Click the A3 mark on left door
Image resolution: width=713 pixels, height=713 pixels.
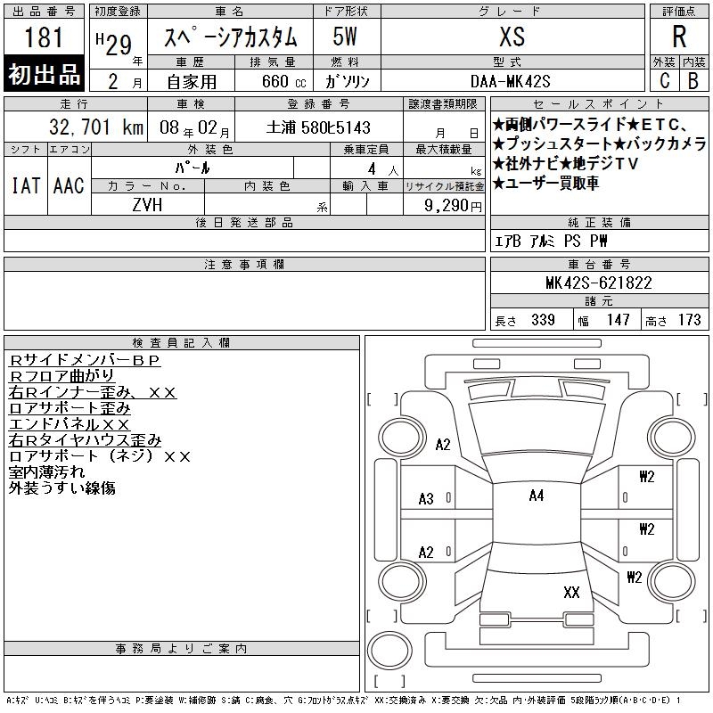(x=426, y=499)
